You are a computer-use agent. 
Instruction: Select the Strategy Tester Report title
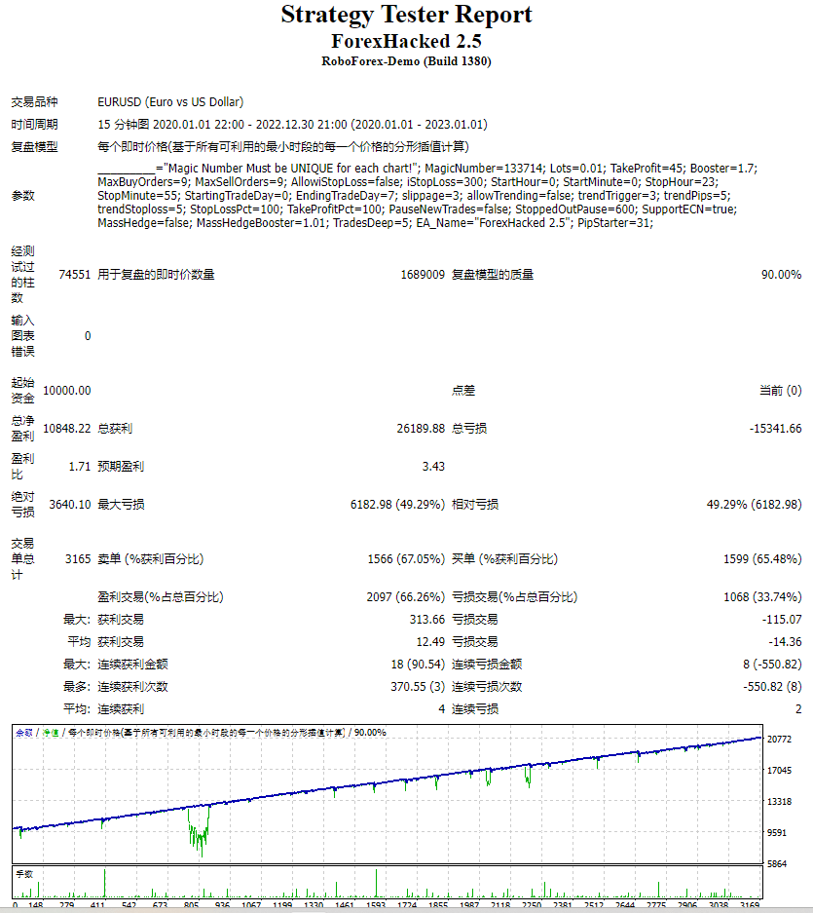point(406,15)
